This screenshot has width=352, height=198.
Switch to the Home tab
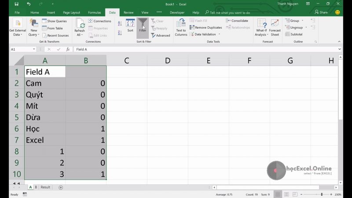pos(35,13)
